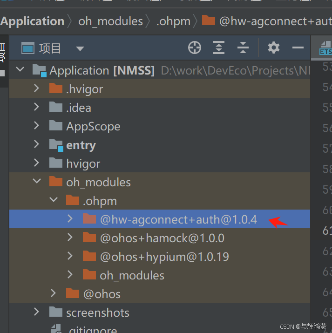
Task: Open the 项目 view dropdown arrow
Action: click(80, 49)
